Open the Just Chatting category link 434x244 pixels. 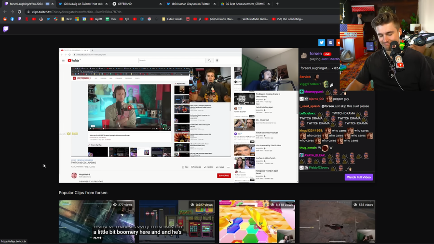[x=331, y=59]
